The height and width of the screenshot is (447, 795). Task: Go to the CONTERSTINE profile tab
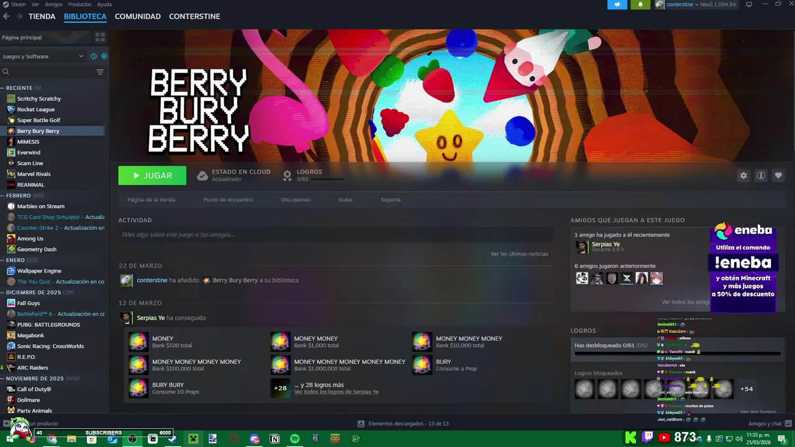point(194,16)
